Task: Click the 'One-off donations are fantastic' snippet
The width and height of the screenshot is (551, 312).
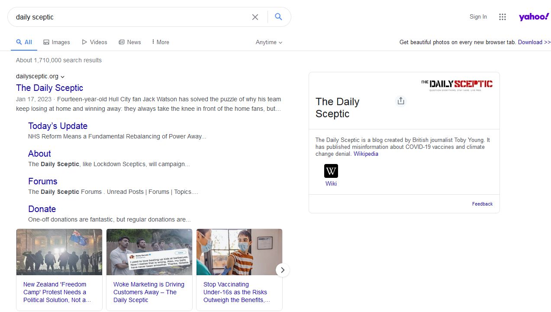Action: pos(110,219)
